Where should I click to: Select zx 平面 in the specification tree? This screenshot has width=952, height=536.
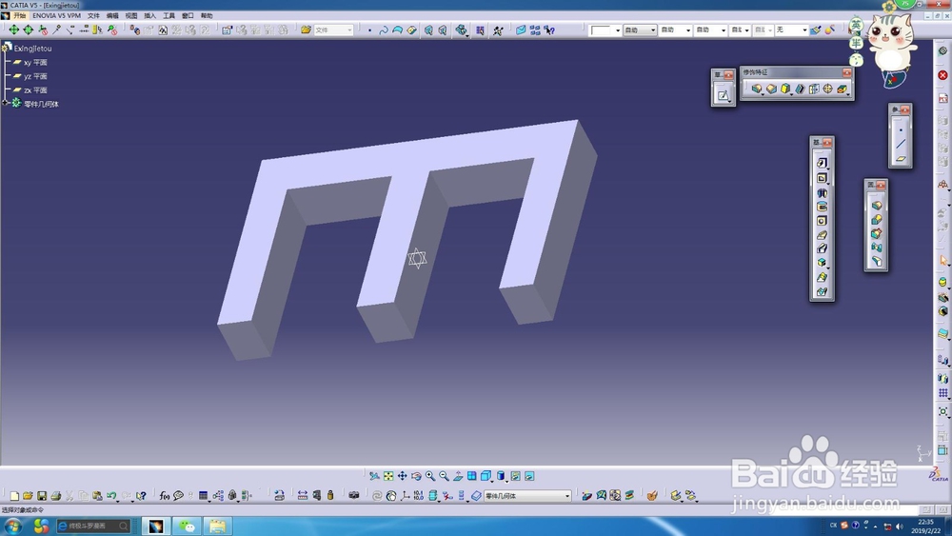pyautogui.click(x=35, y=89)
